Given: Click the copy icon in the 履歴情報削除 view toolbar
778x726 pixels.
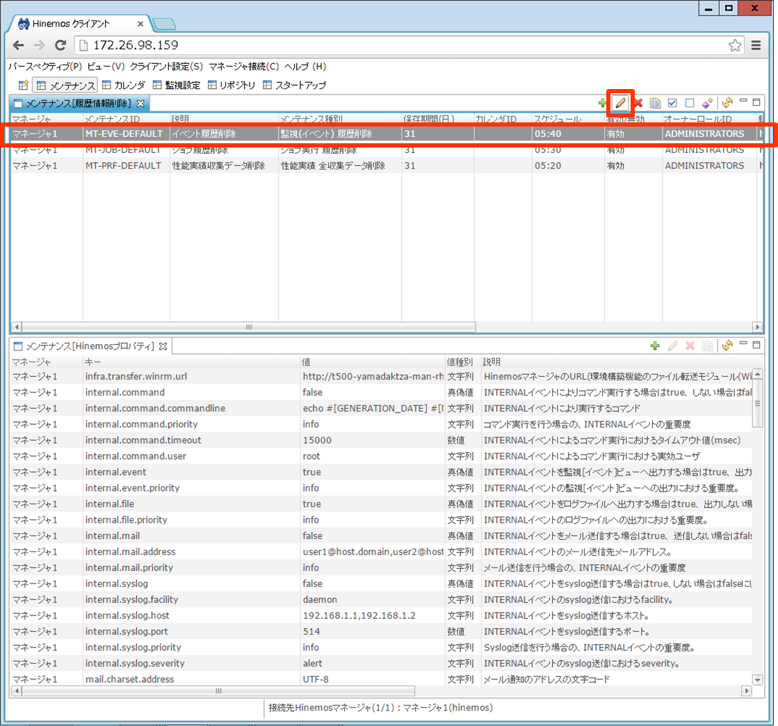Looking at the screenshot, I should pos(656,103).
